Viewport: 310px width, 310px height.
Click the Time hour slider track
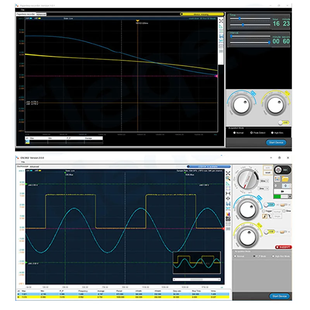point(250,18)
